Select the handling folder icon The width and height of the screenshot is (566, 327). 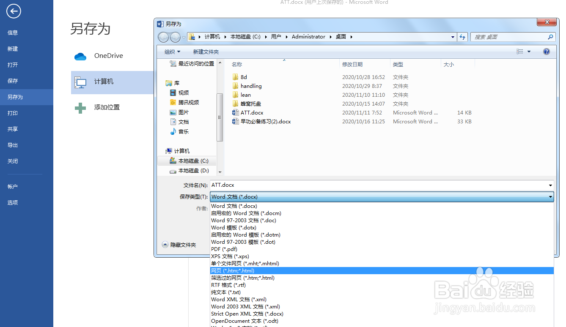[x=236, y=86]
